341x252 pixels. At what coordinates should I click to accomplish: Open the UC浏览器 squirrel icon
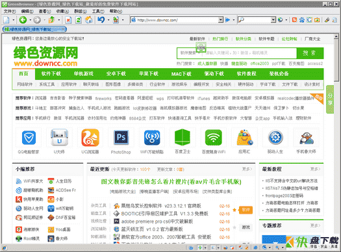[90, 138]
